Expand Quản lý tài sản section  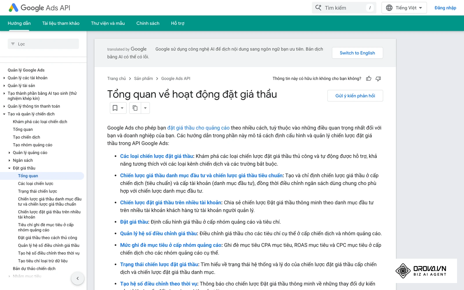(4, 86)
